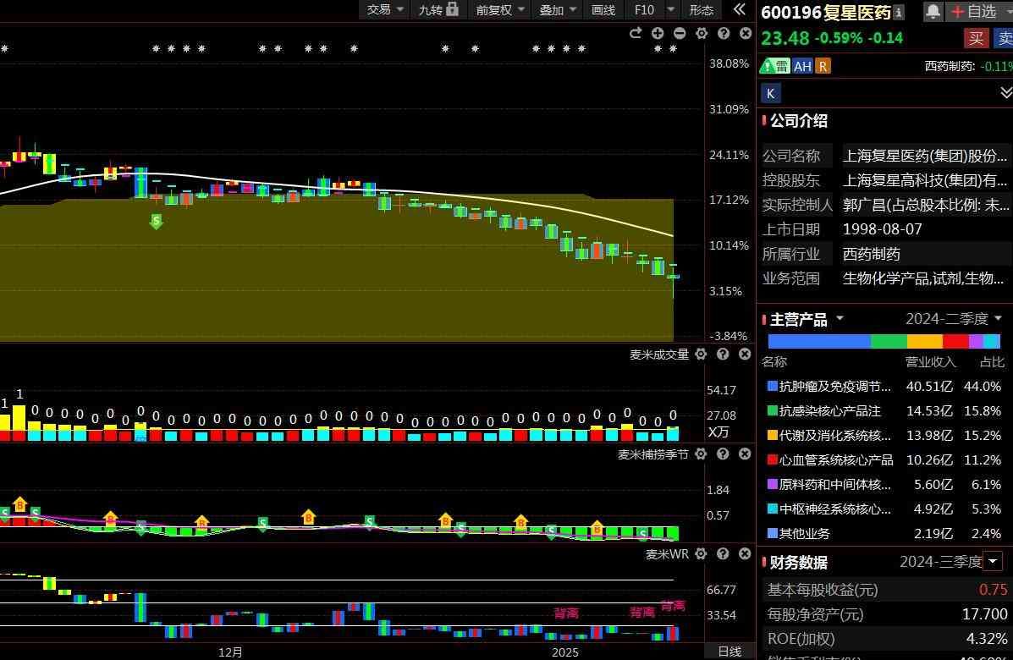Click the redo arrow icon above chart
Viewport: 1013px width, 660px height.
tap(636, 33)
